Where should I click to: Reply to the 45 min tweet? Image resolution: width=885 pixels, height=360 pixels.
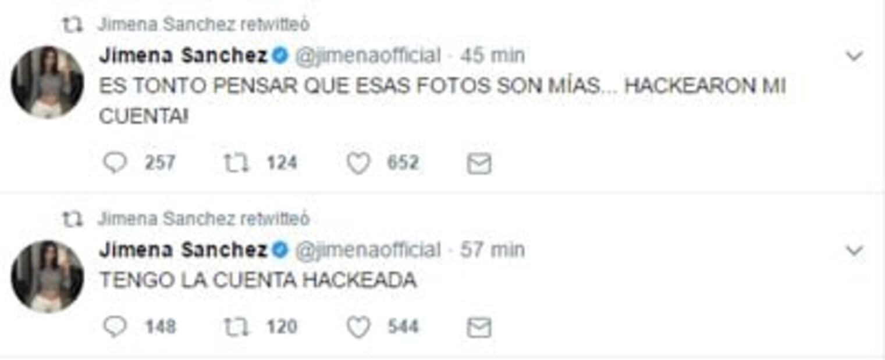115,163
